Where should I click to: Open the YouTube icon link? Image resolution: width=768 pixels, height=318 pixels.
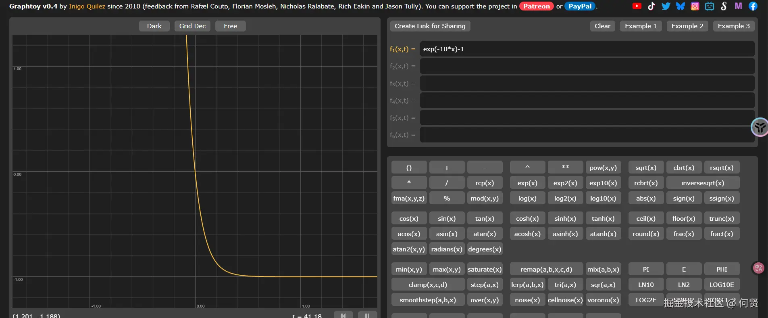point(637,6)
